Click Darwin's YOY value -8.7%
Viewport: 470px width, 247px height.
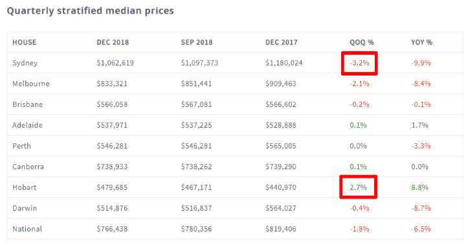421,208
